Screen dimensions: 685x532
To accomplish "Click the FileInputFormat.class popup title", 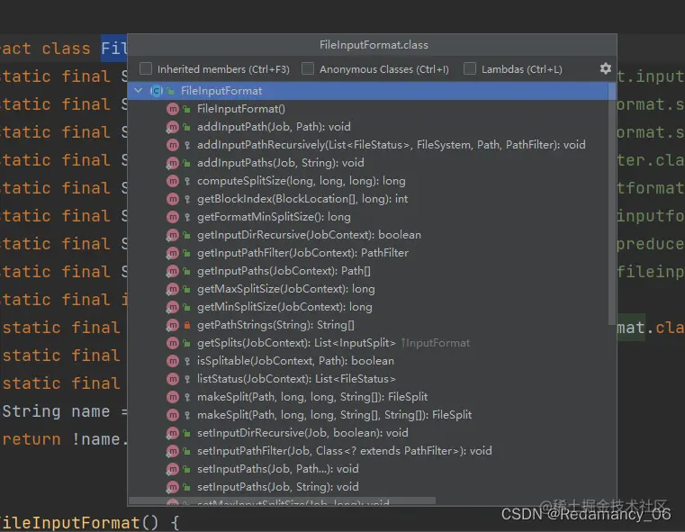I will [x=374, y=45].
